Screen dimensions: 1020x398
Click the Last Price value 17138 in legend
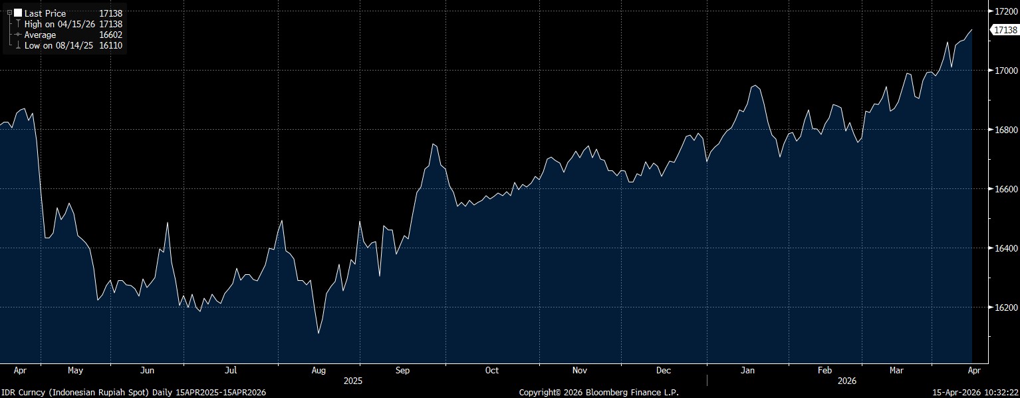(x=110, y=13)
